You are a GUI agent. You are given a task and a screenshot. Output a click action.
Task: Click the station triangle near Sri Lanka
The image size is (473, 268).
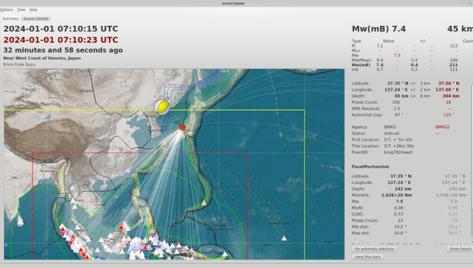[x=20, y=222]
